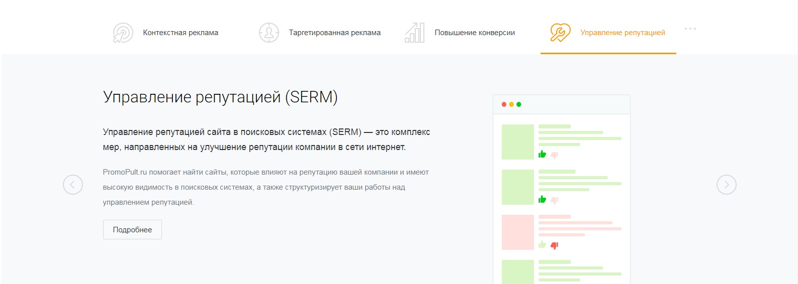Go to previous slide with left arrow
The image size is (798, 284).
click(x=73, y=185)
